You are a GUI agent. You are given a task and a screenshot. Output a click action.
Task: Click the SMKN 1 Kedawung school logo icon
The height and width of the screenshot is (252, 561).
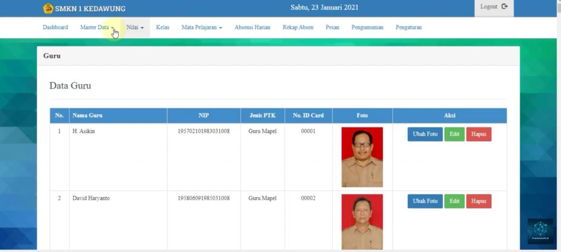[x=48, y=8]
